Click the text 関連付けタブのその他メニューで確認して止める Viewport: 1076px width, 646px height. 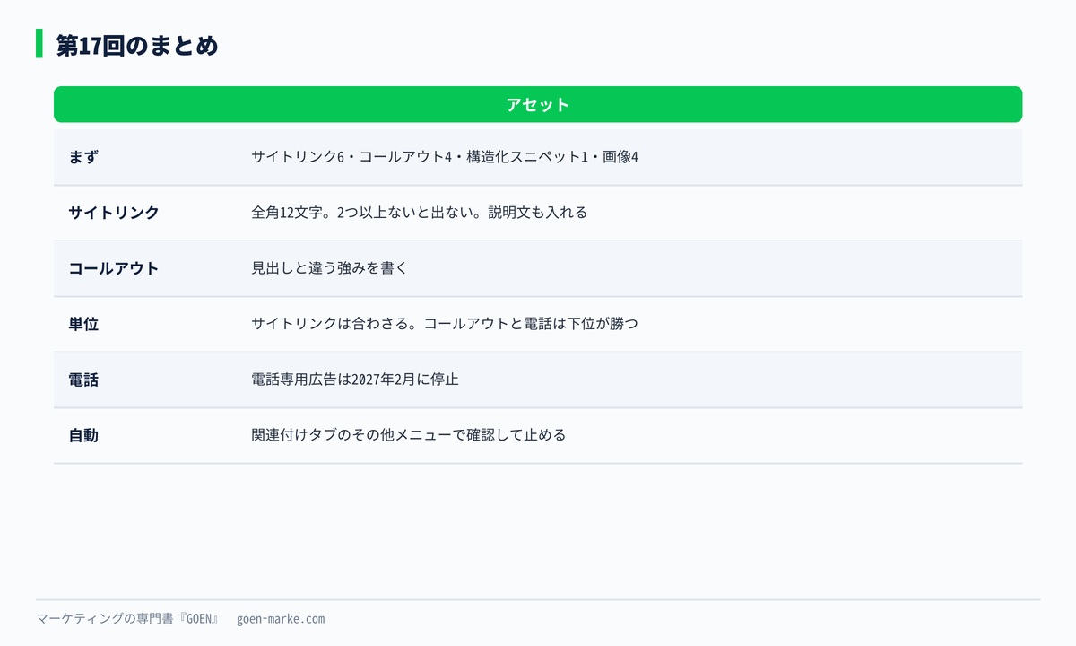(409, 435)
